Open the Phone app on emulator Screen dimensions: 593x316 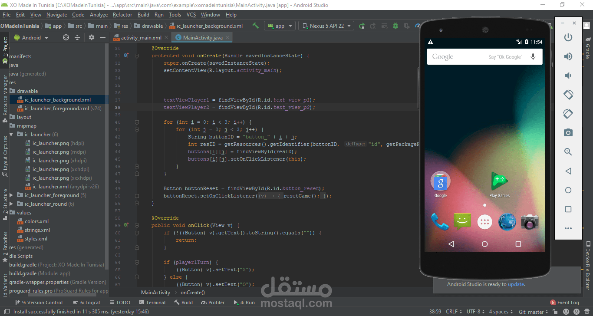[439, 221]
